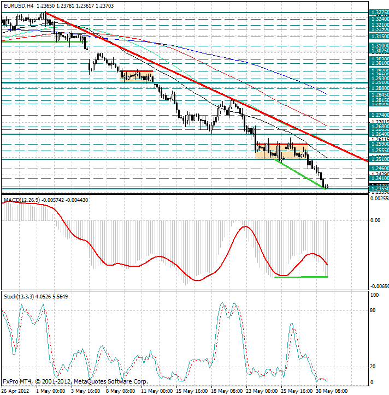Select the 1.23550 price level label
Image resolution: width=389 pixels, height=395 pixels.
379,189
